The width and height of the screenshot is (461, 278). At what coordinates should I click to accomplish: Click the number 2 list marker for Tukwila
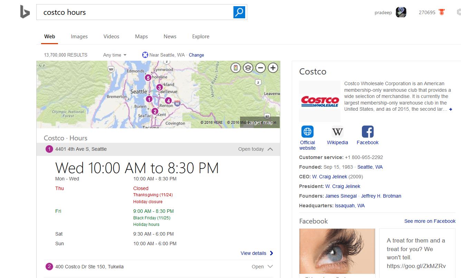click(x=49, y=267)
